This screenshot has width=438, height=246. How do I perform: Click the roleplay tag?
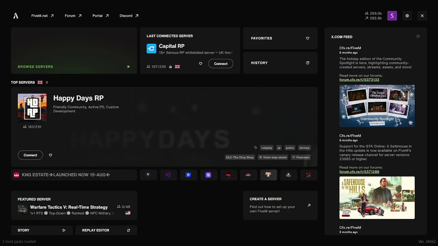(267, 148)
